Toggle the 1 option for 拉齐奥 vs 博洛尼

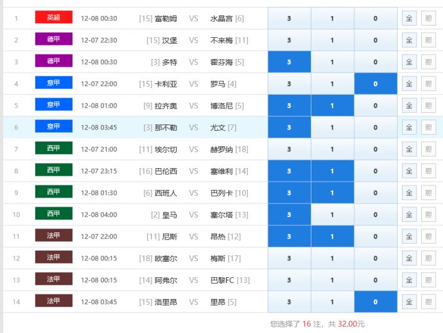332,106
